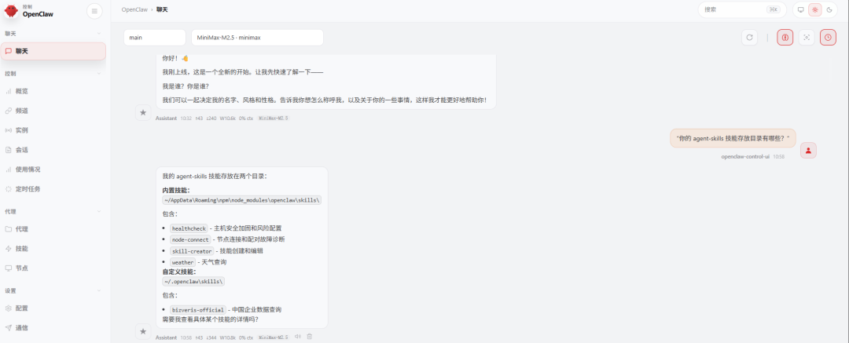The image size is (849, 343).
Task: Click the skill-creator skill tag
Action: point(191,251)
